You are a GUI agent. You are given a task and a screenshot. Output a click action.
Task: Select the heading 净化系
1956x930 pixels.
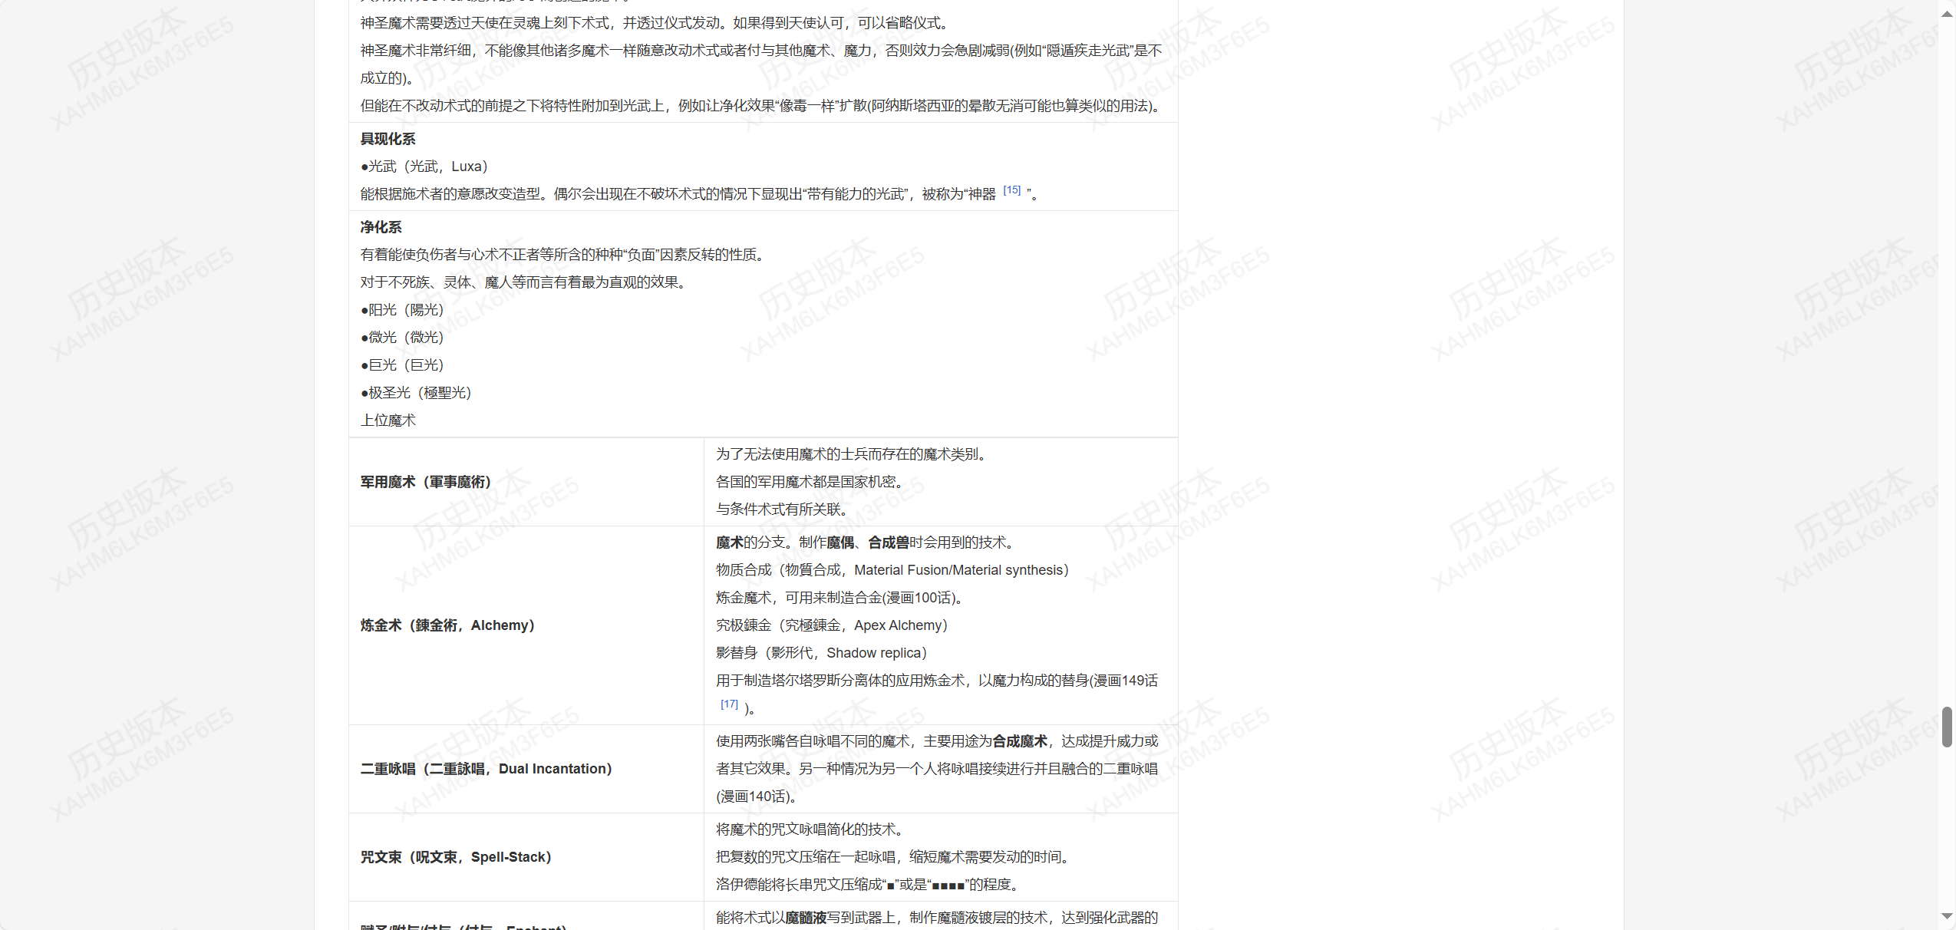381,227
